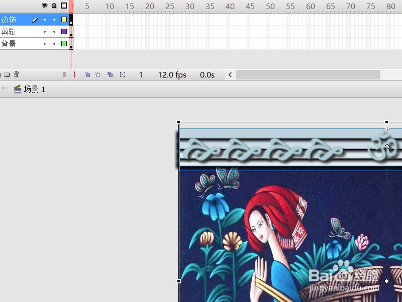Image resolution: width=402 pixels, height=302 pixels.
Task: Click pencil icon on 边饰 layer
Action: coord(35,20)
